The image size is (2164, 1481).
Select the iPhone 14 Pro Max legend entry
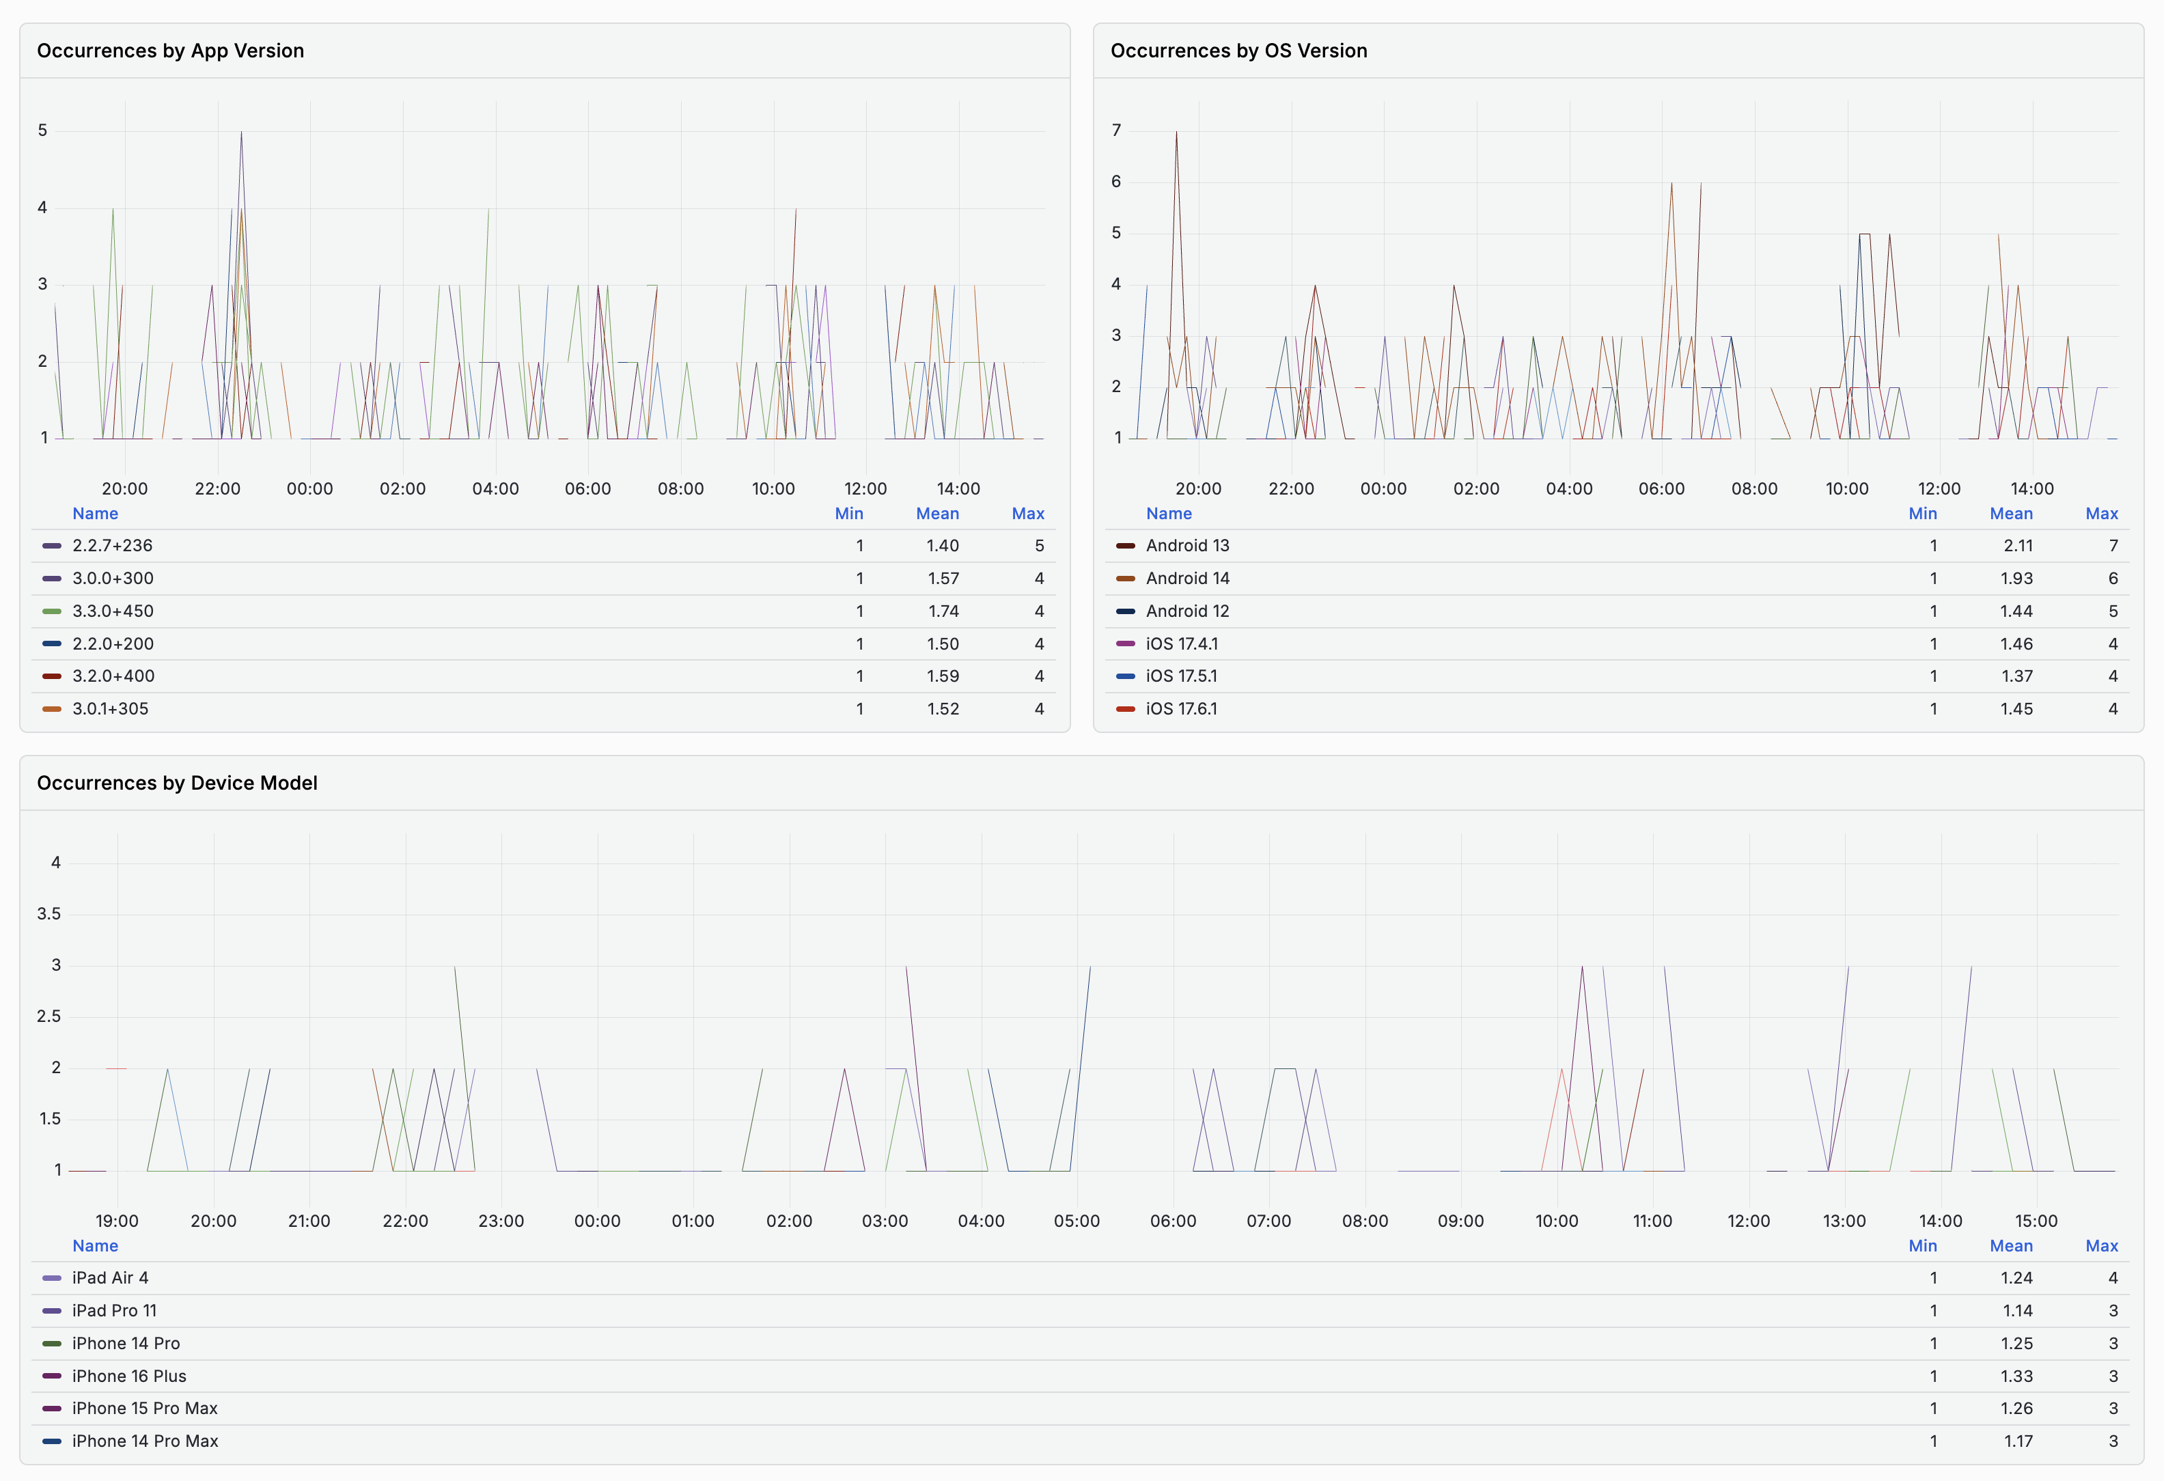pyautogui.click(x=144, y=1441)
